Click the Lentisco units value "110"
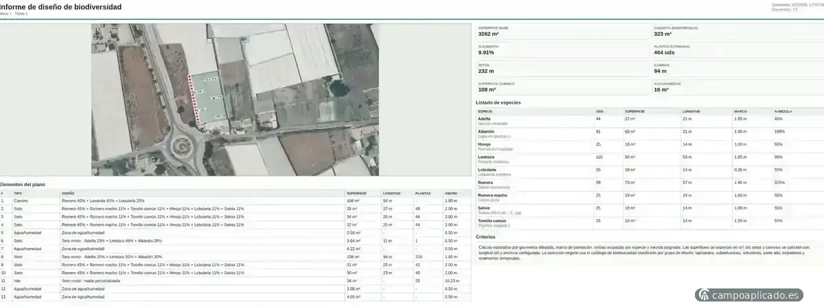 click(599, 157)
